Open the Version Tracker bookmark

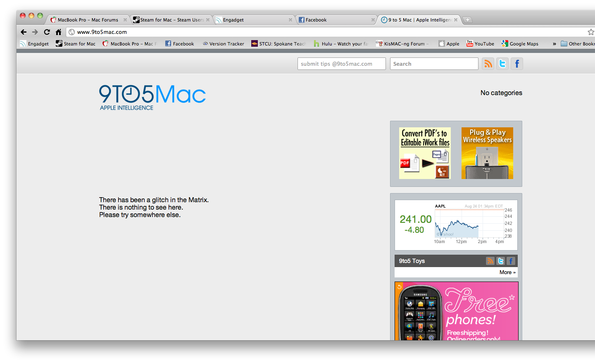(223, 44)
